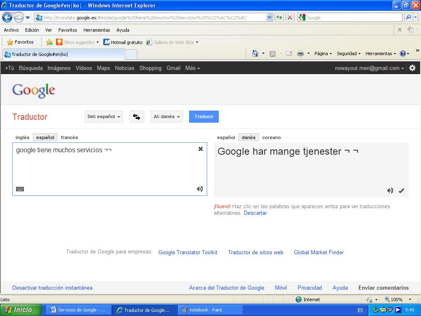Open the Home page icon
The image size is (421, 316).
click(255, 53)
